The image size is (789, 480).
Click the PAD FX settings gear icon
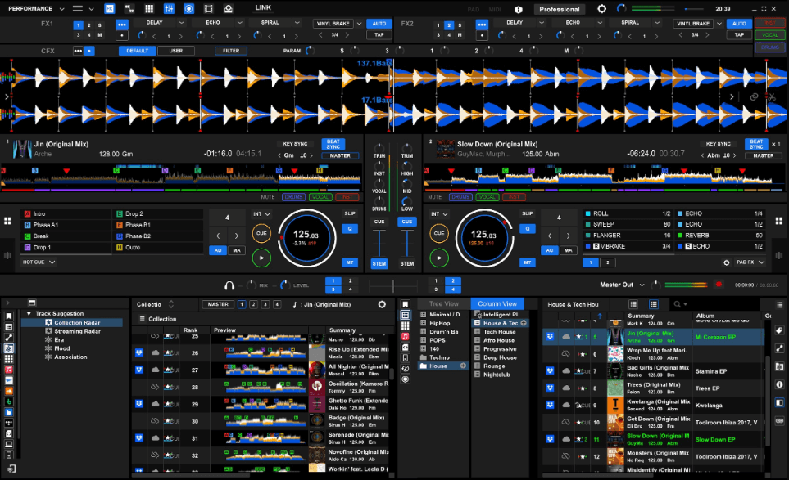coord(726,262)
